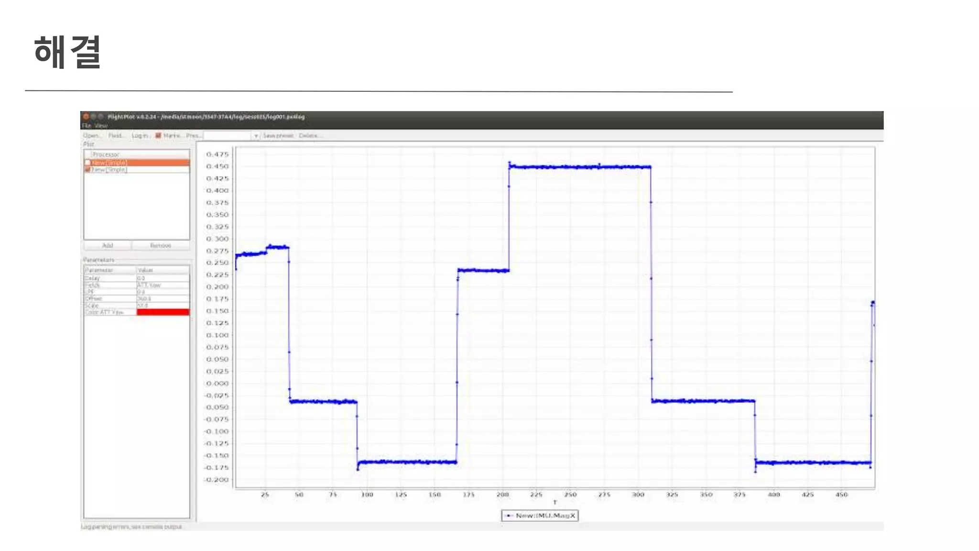The height and width of the screenshot is (551, 979).
Task: Uncheck the second New [Simple] processor
Action: (x=88, y=170)
